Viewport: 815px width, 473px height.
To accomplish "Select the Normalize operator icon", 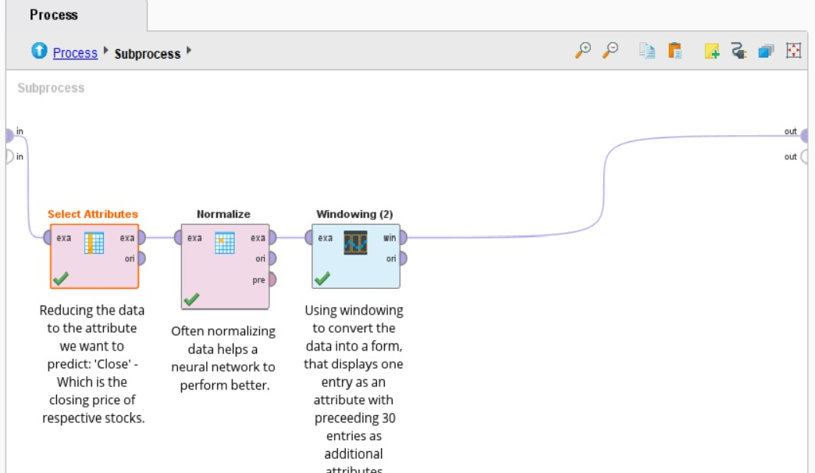I will pos(225,244).
